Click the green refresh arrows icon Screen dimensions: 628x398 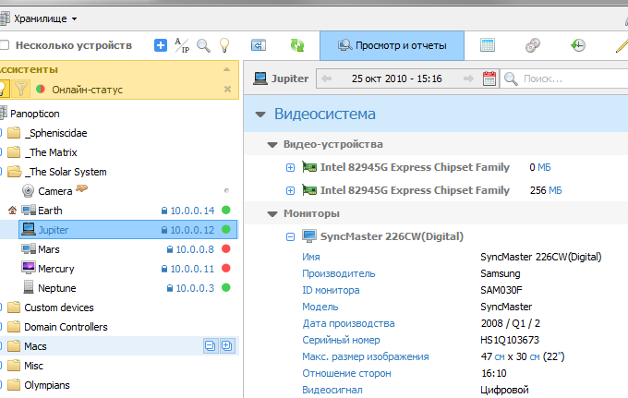(297, 45)
